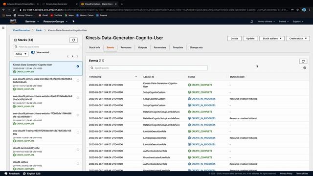Click the browser reload icon
Image resolution: width=313 pixels, height=176 pixels.
coord(14,10)
